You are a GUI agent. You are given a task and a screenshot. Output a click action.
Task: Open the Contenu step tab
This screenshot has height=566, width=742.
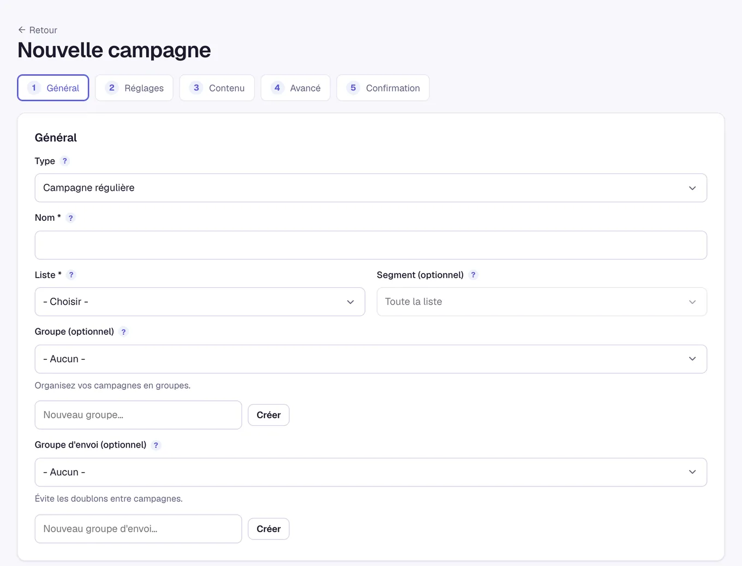pos(217,88)
